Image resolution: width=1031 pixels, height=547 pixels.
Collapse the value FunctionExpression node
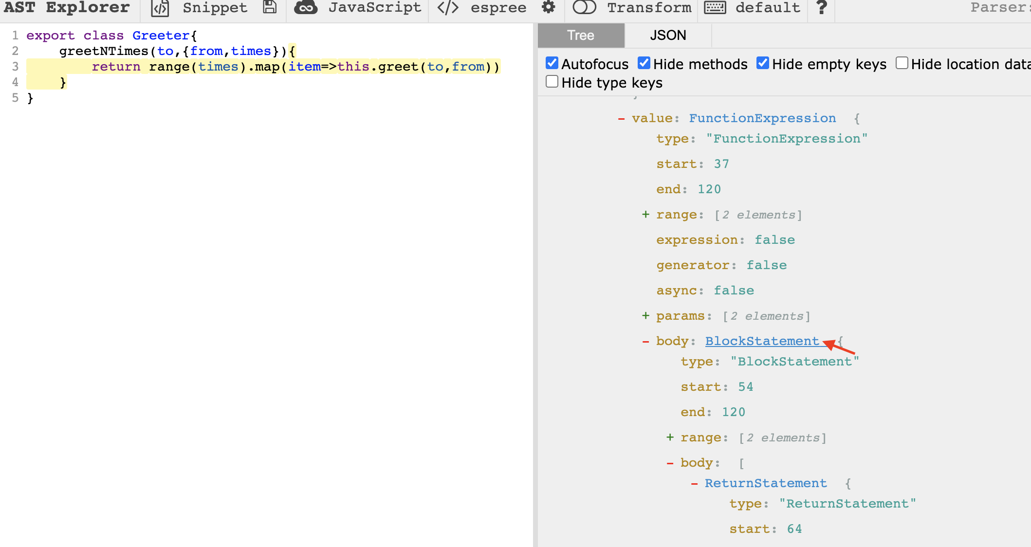621,118
